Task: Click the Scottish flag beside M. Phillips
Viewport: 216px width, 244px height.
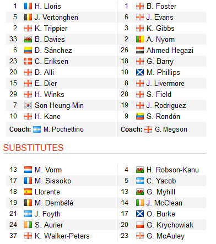Action: pyautogui.click(x=140, y=72)
